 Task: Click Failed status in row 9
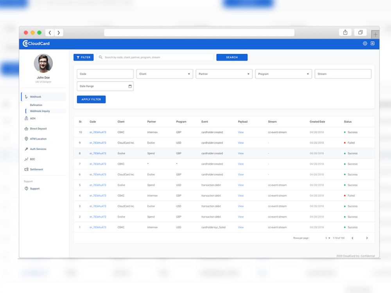point(349,143)
